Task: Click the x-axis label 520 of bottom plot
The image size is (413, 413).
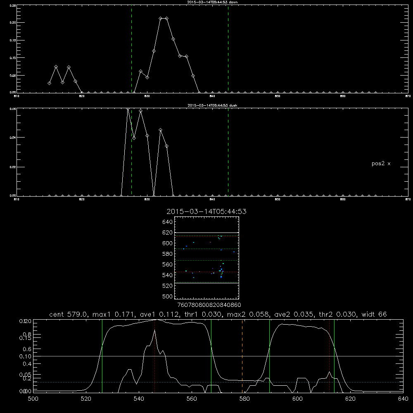Action: [x=86, y=399]
